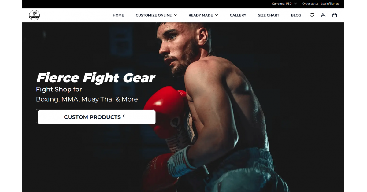Open the wishlist heart icon
The height and width of the screenshot is (192, 367).
click(312, 15)
